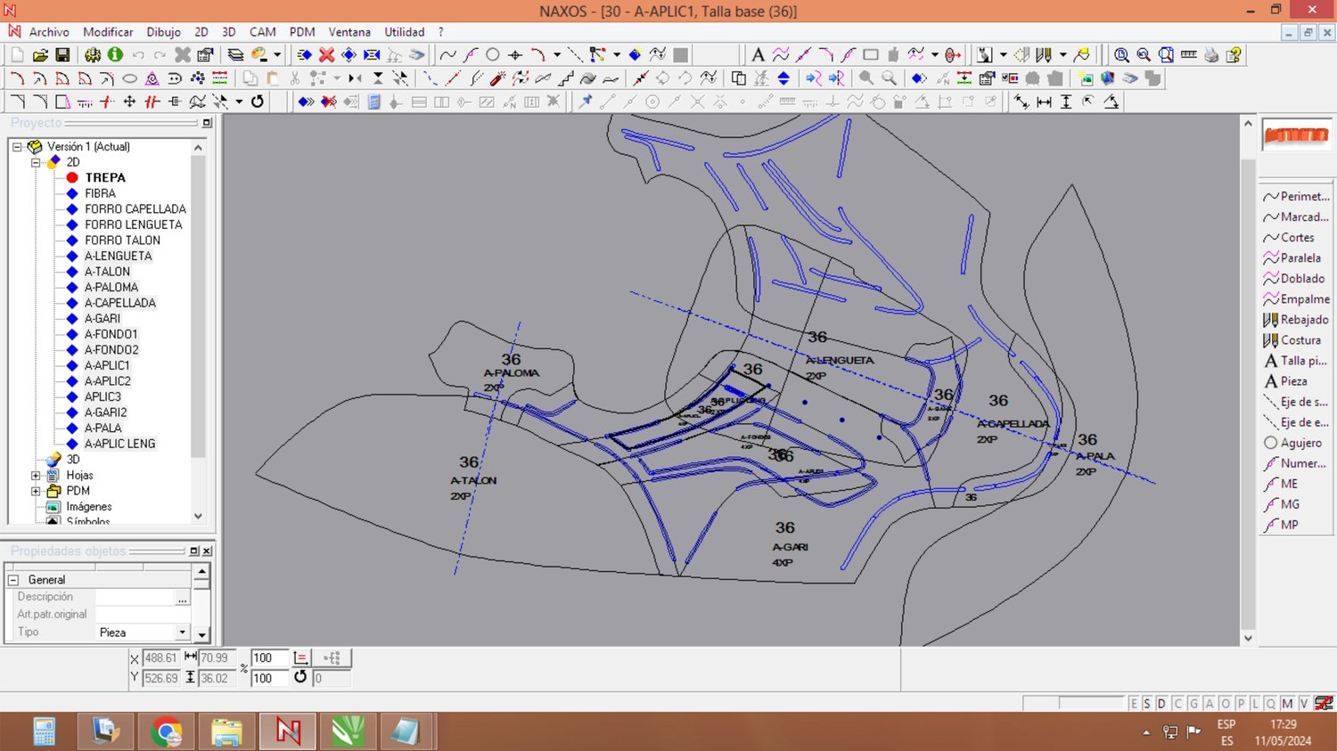1337x751 pixels.
Task: Select the circle drawing tool
Action: (x=492, y=55)
